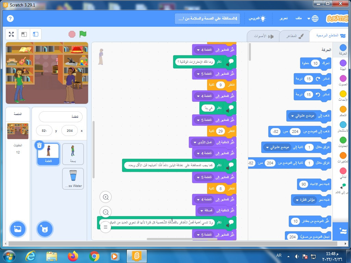Click the sprite y field -82

(44, 130)
